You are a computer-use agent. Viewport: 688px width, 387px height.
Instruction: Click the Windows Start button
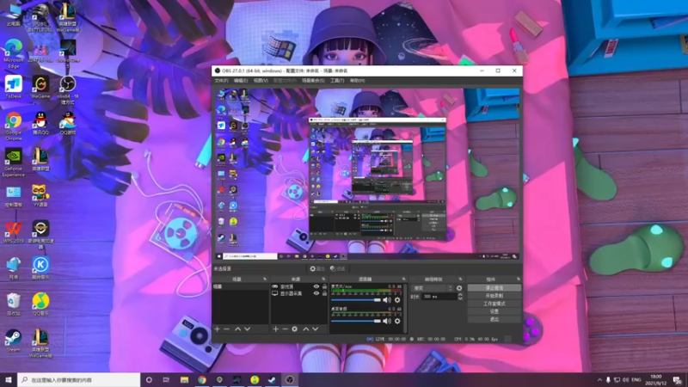pyautogui.click(x=9, y=379)
